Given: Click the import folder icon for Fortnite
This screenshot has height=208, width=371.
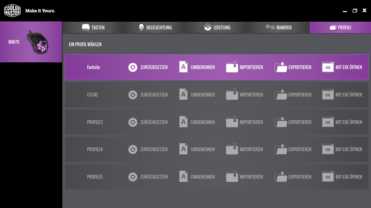Looking at the screenshot, I should [232, 67].
